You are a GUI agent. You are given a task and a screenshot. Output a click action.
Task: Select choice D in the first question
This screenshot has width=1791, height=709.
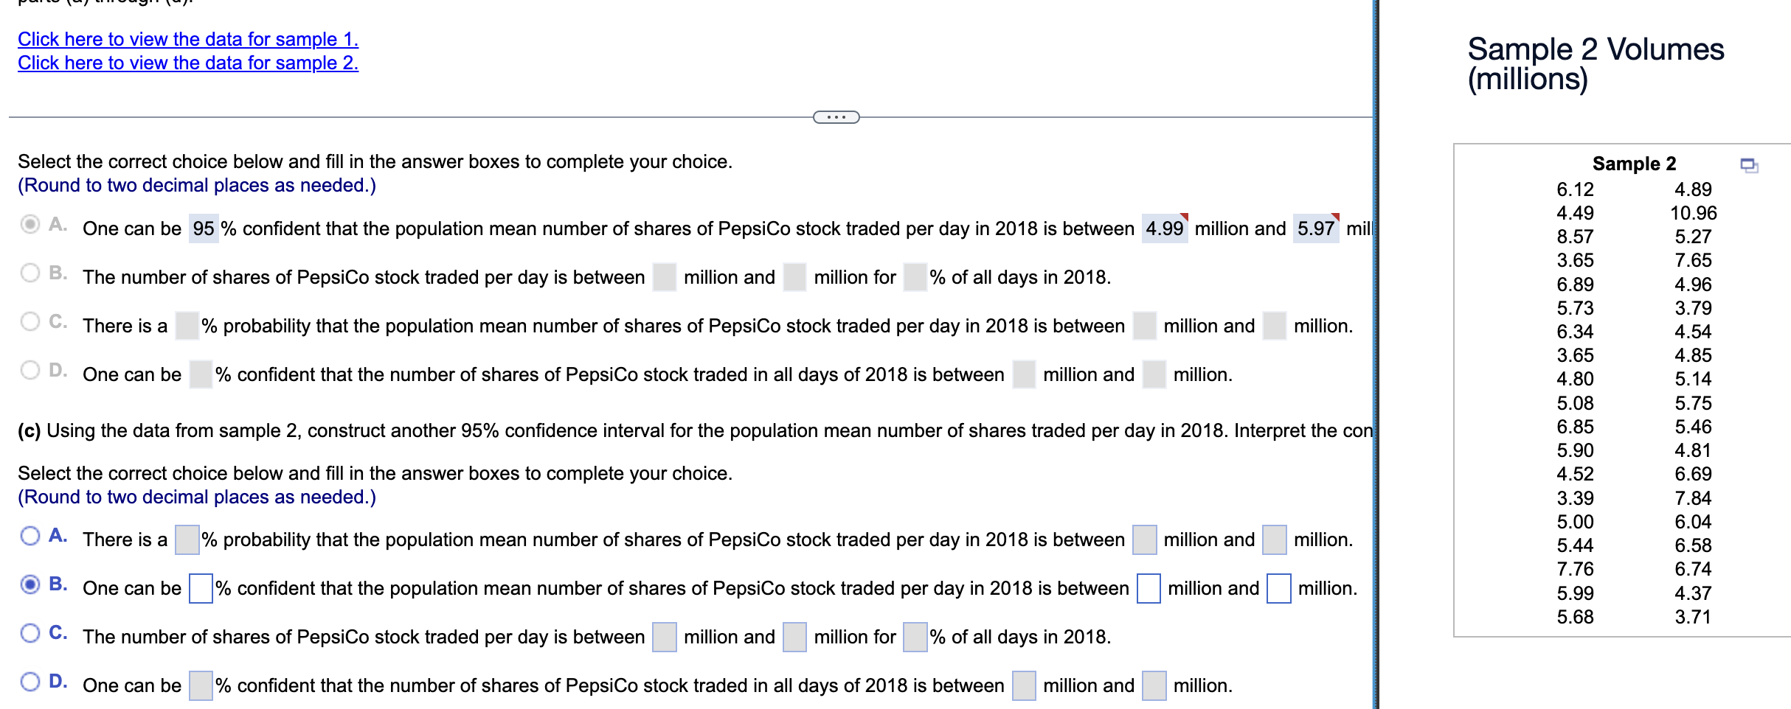(x=30, y=369)
